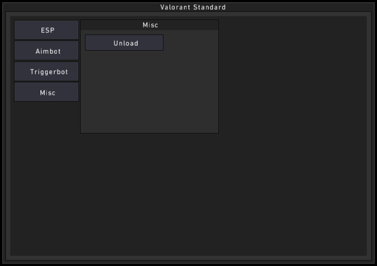377x266 pixels.
Task: Choose Misc from the left sidebar
Action: (47, 93)
